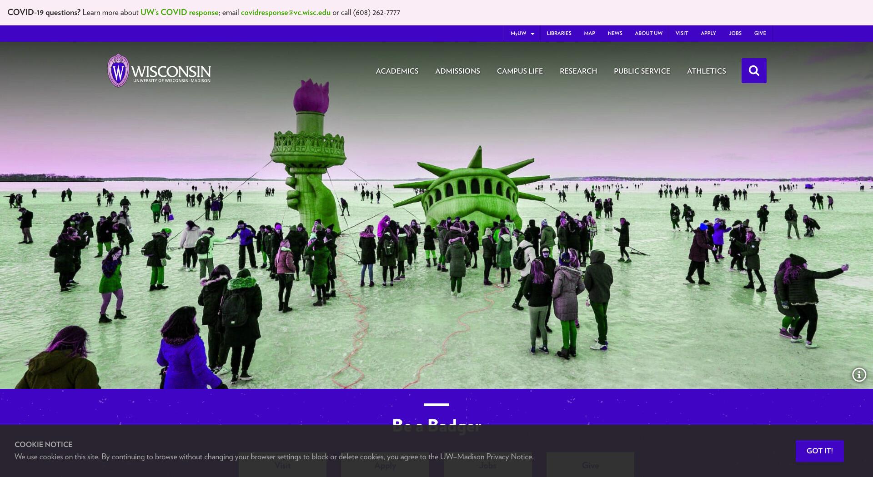The width and height of the screenshot is (873, 477).
Task: Click Jobs in the top utility bar
Action: 735,33
